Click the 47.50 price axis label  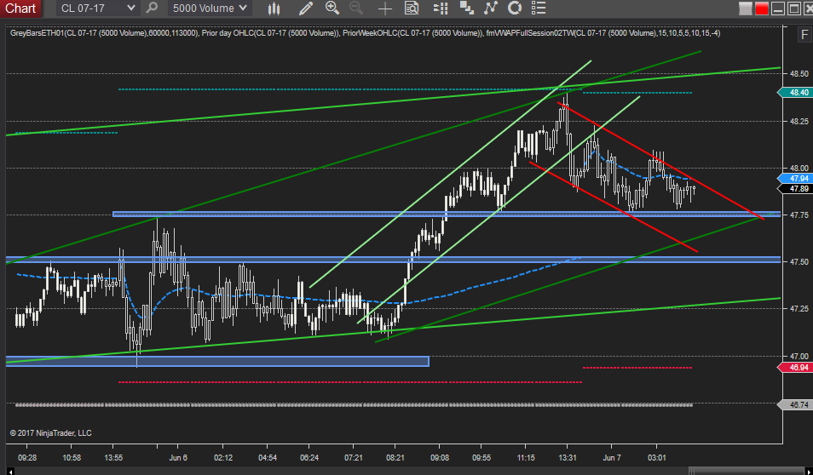pyautogui.click(x=799, y=262)
